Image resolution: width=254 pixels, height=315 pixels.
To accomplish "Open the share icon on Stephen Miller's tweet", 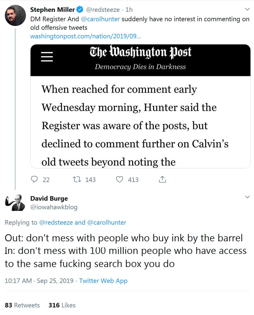I will tap(162, 179).
